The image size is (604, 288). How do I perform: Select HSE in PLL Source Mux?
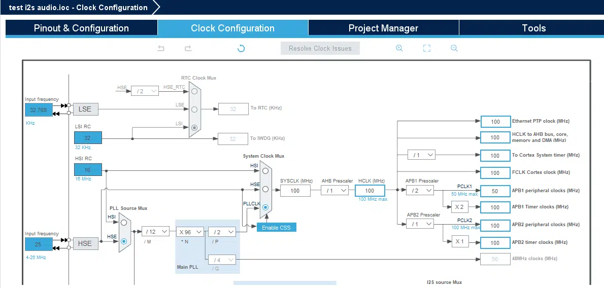coord(124,241)
